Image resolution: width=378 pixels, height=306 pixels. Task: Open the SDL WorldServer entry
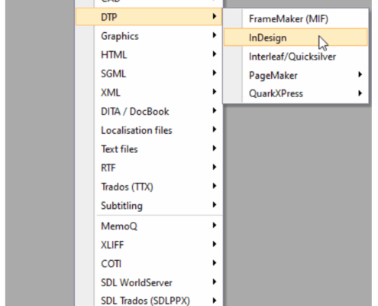click(149, 282)
